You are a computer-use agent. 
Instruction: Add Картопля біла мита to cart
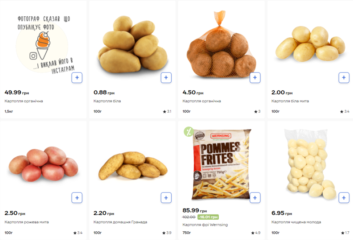344,78
